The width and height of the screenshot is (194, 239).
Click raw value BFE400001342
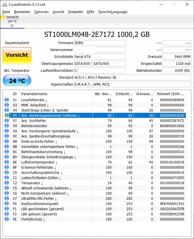click(x=172, y=204)
